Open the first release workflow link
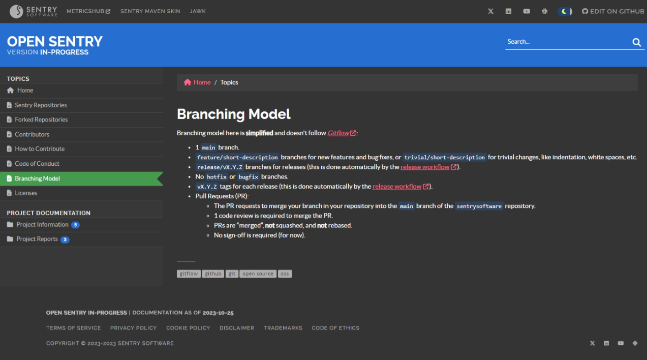 pyautogui.click(x=428, y=167)
